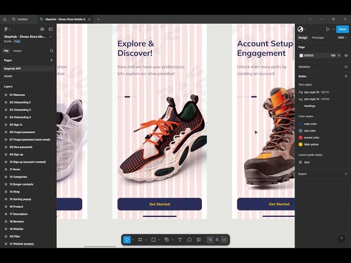Select the 14 Shop layer
Viewport: 351px width, 263px height.
click(15, 192)
